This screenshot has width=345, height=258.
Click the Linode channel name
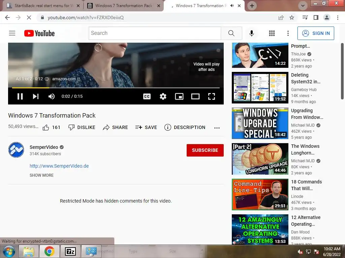(297, 196)
